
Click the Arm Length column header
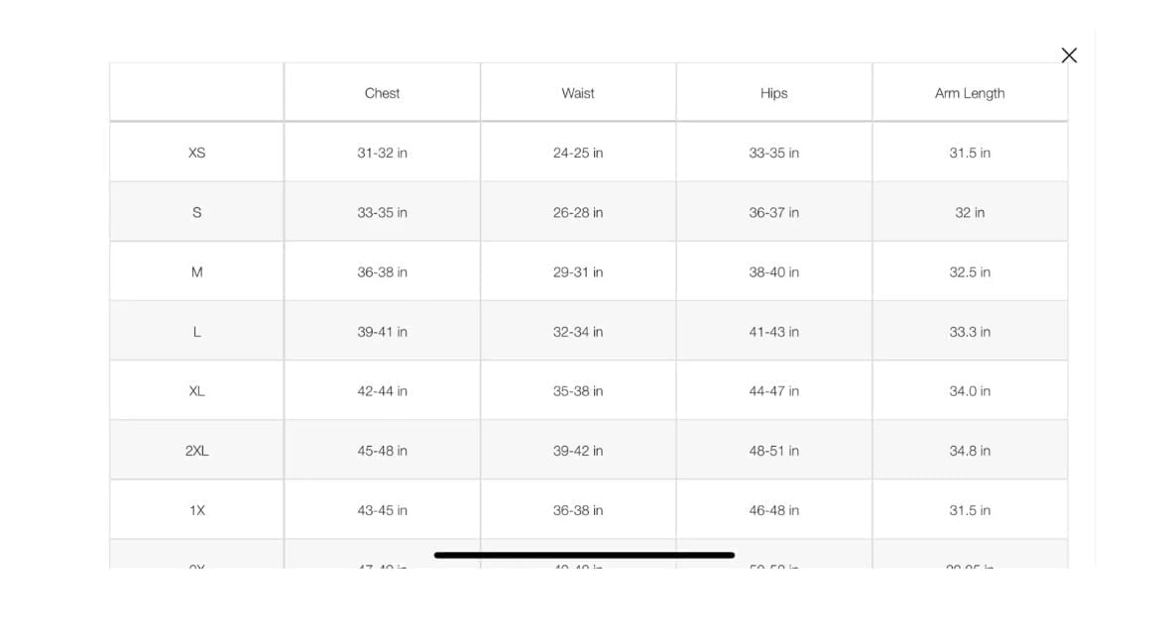[969, 93]
